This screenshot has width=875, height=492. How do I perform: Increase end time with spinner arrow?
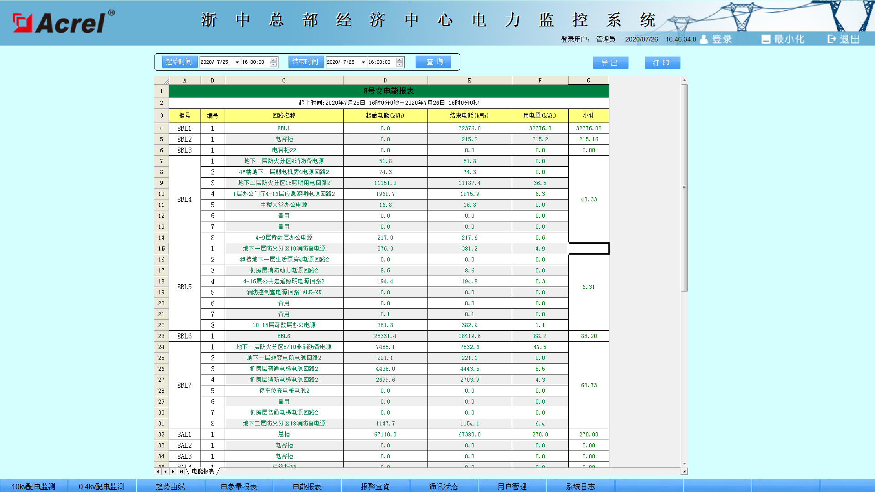[x=400, y=60]
